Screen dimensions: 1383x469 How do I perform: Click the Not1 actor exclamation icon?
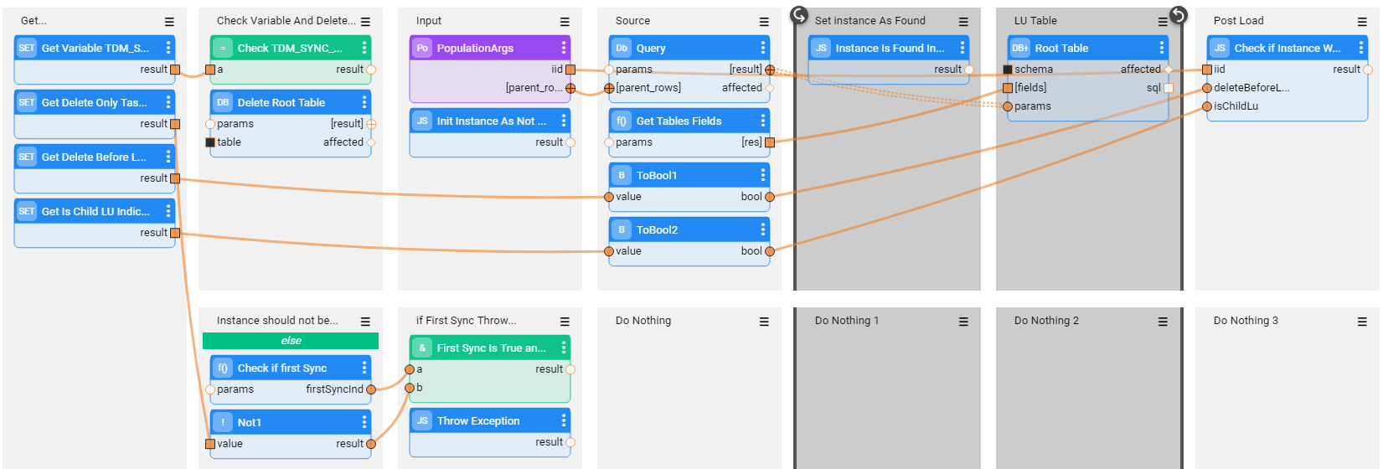click(x=223, y=422)
